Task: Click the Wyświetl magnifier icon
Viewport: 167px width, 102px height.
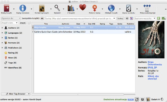Action: (x=57, y=8)
